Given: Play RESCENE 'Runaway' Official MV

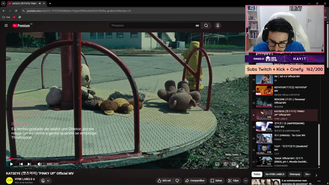Looking at the screenshot, I should 285,103.
